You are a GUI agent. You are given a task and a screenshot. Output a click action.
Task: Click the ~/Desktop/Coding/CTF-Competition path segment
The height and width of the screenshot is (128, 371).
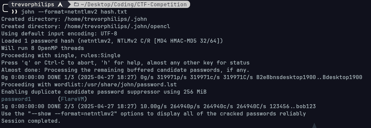[x=134, y=5]
